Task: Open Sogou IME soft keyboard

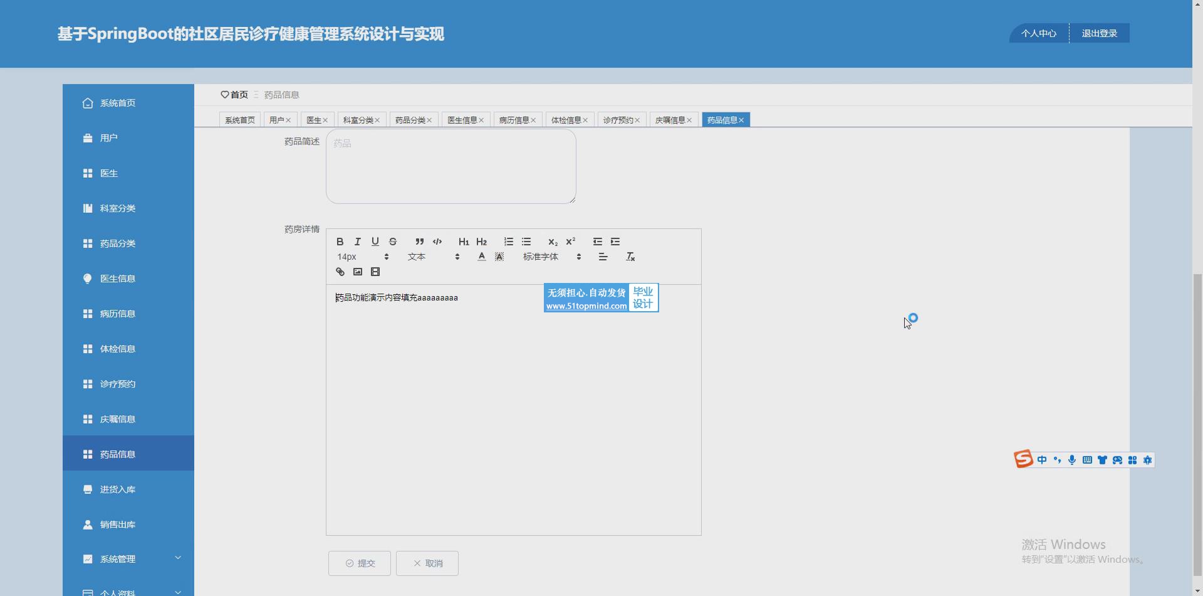Action: (x=1087, y=460)
